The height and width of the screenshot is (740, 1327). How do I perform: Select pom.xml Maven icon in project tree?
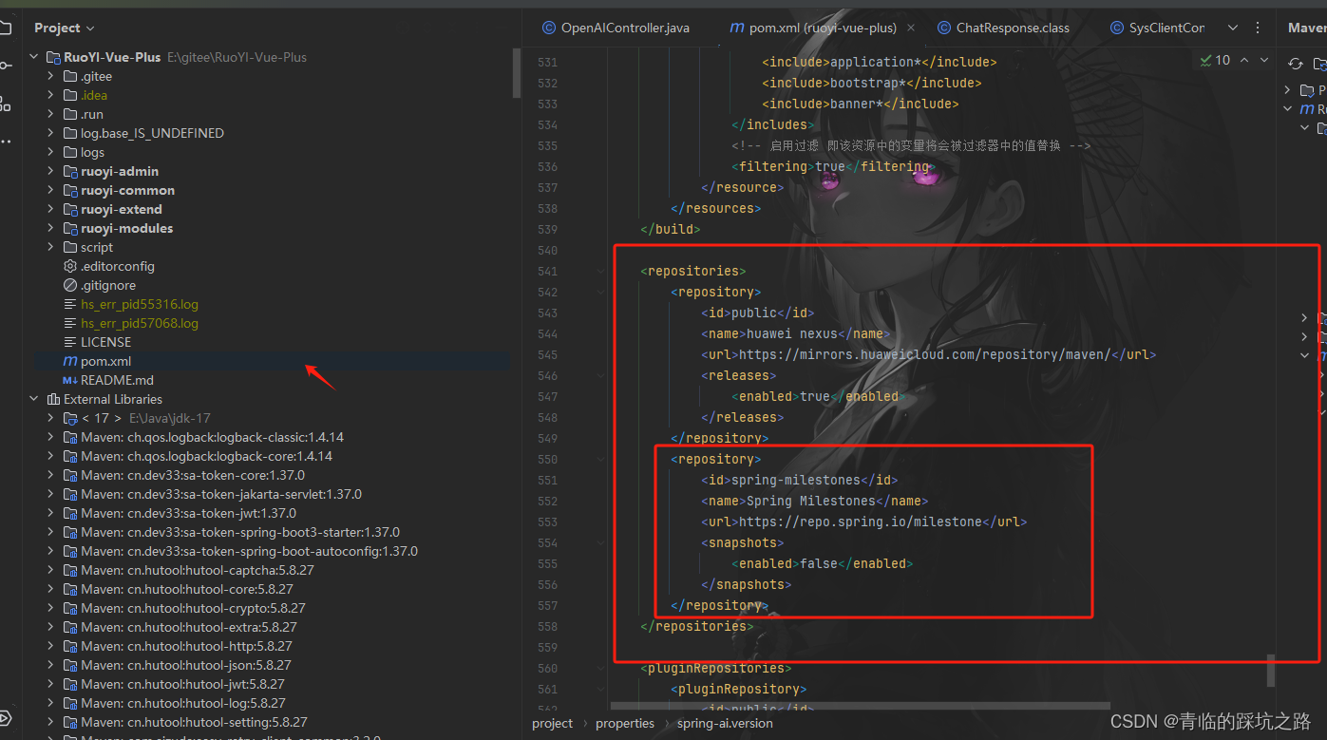[71, 361]
